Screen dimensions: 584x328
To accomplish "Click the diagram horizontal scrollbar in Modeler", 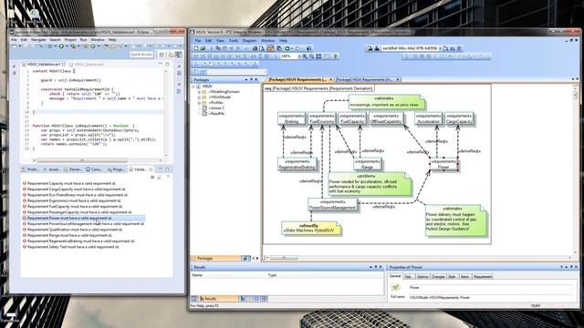I will 284,258.
